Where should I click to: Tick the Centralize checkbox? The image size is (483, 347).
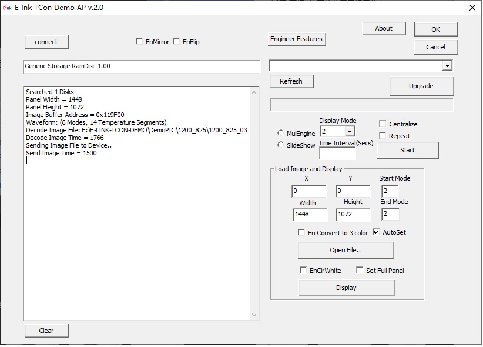coord(383,124)
